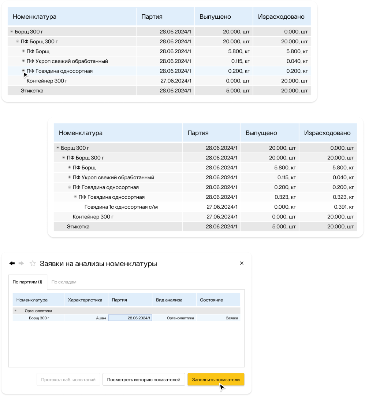Select Этикетка row in the top table
Screen dimensions: 365x396
pos(159,91)
